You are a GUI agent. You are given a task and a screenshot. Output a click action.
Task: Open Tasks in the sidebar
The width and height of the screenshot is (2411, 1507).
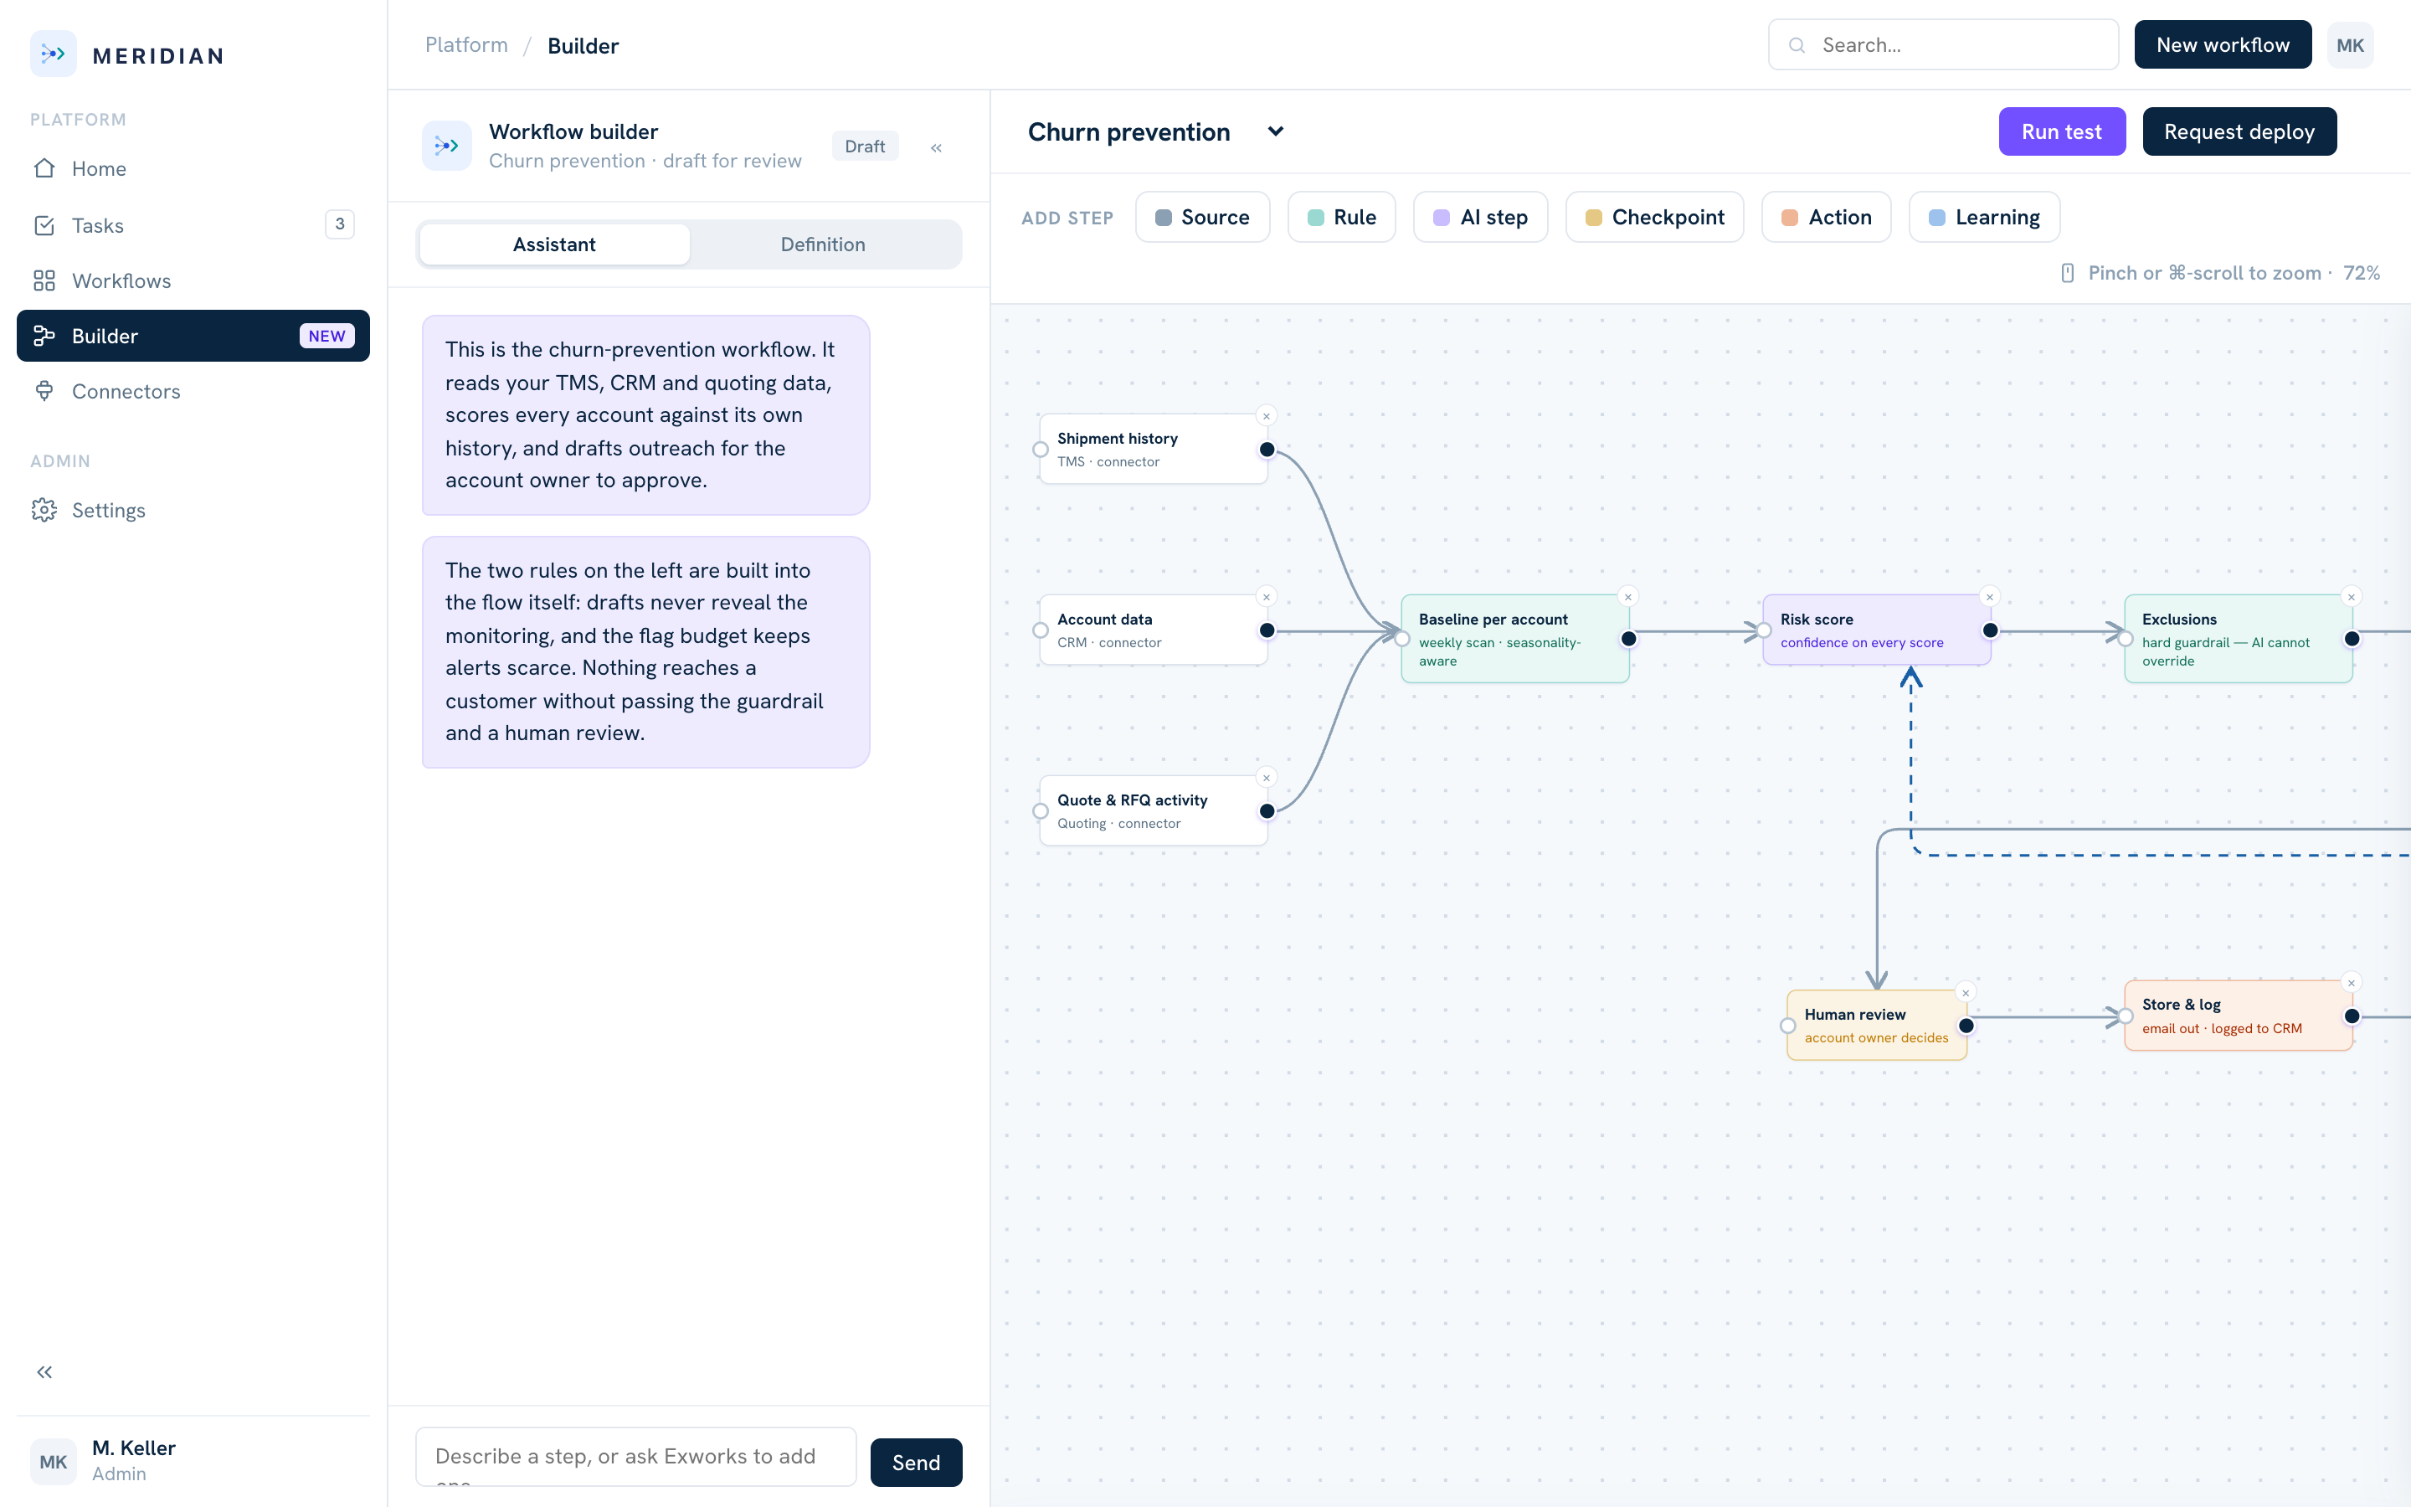[x=193, y=225]
